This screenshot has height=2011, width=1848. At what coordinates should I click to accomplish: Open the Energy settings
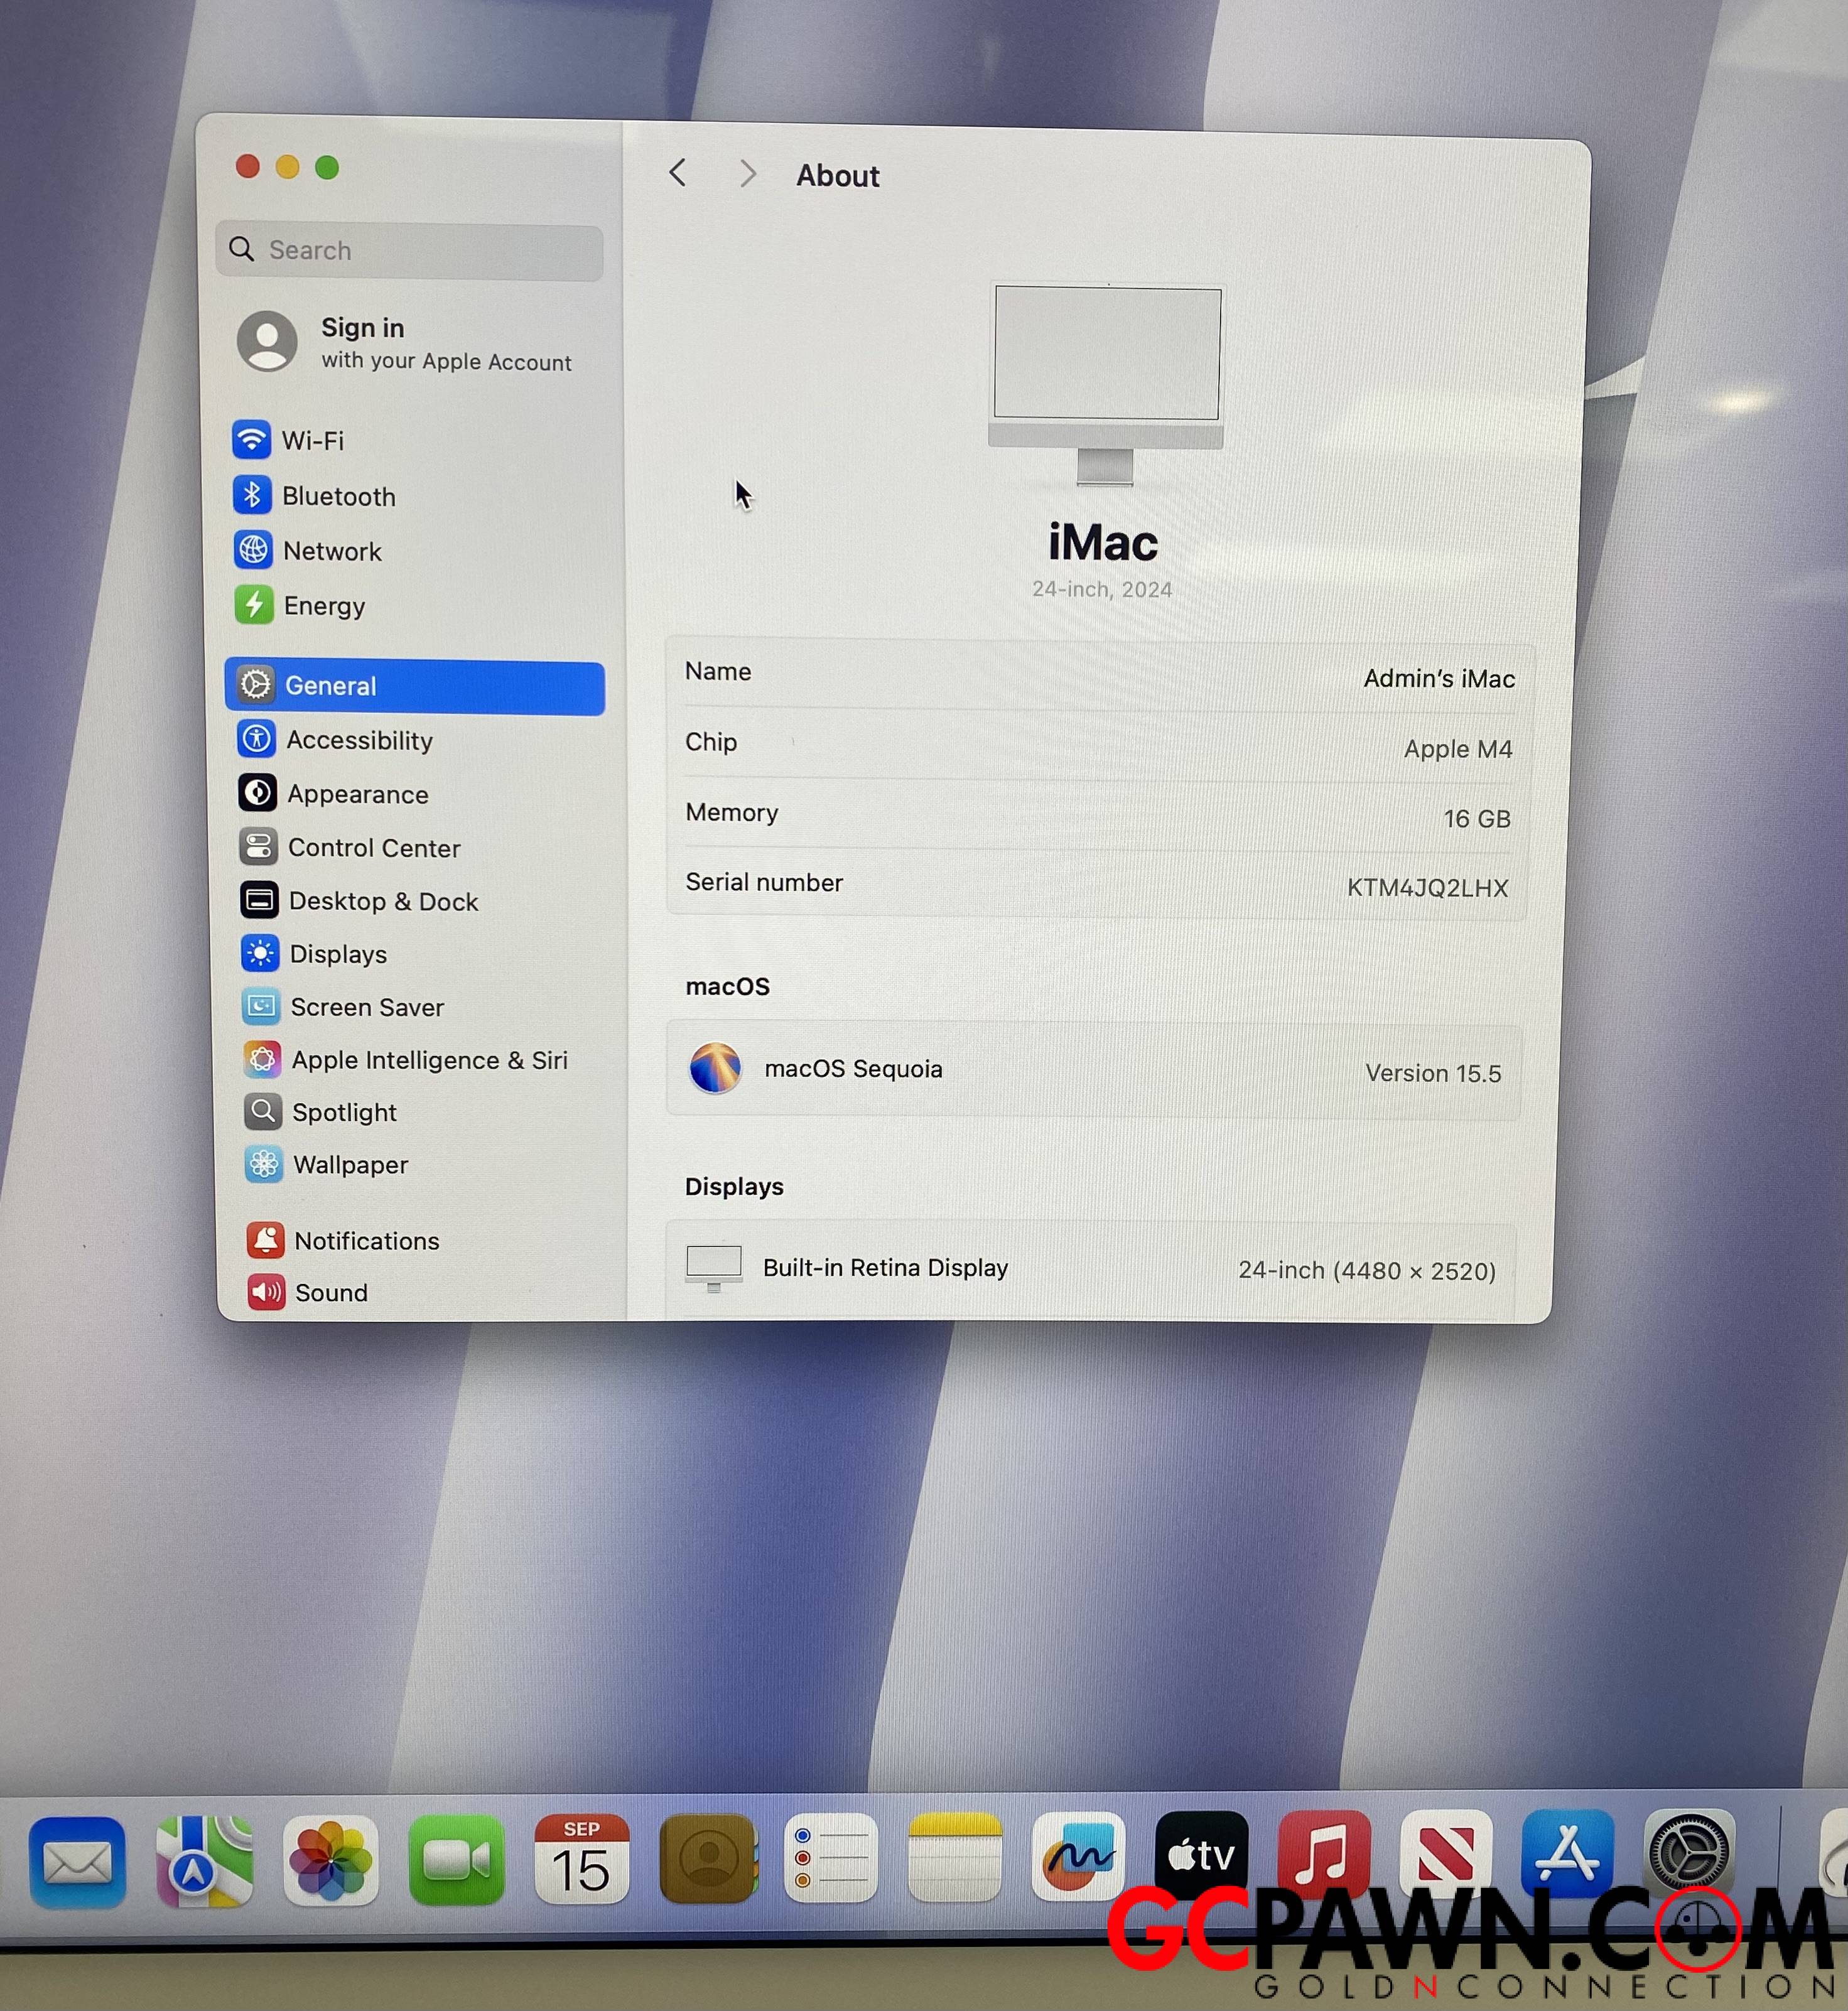coord(324,606)
